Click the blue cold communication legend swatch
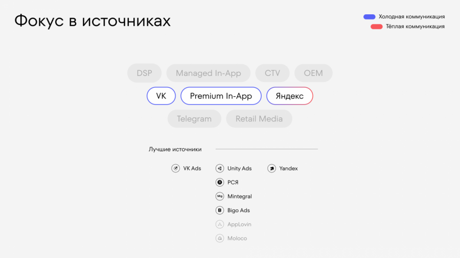The width and height of the screenshot is (460, 258). pos(370,17)
